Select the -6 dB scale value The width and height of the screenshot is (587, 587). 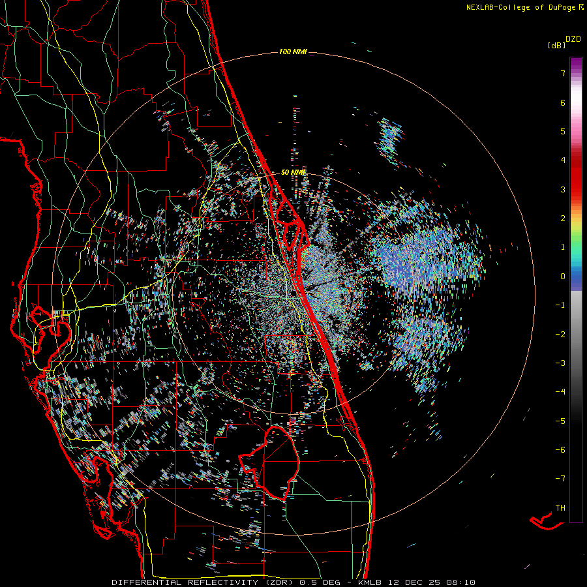[560, 449]
